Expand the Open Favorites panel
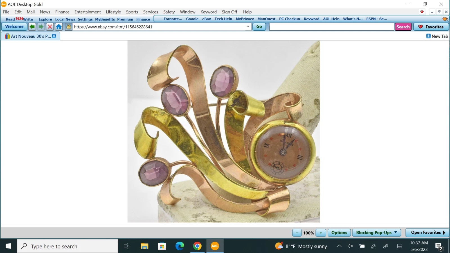Screen dimensions: 450x253 (427, 232)
